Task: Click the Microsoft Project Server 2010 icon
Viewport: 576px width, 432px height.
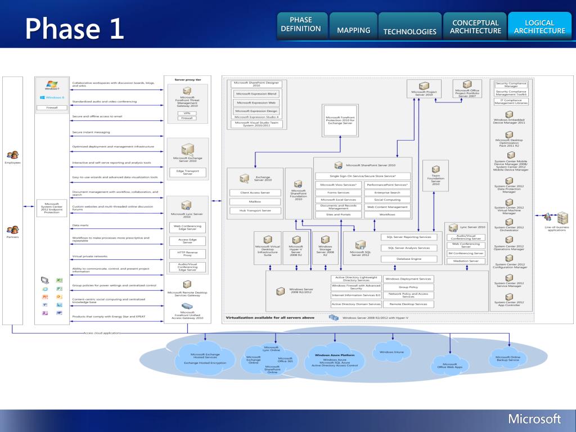Action: pos(424,86)
